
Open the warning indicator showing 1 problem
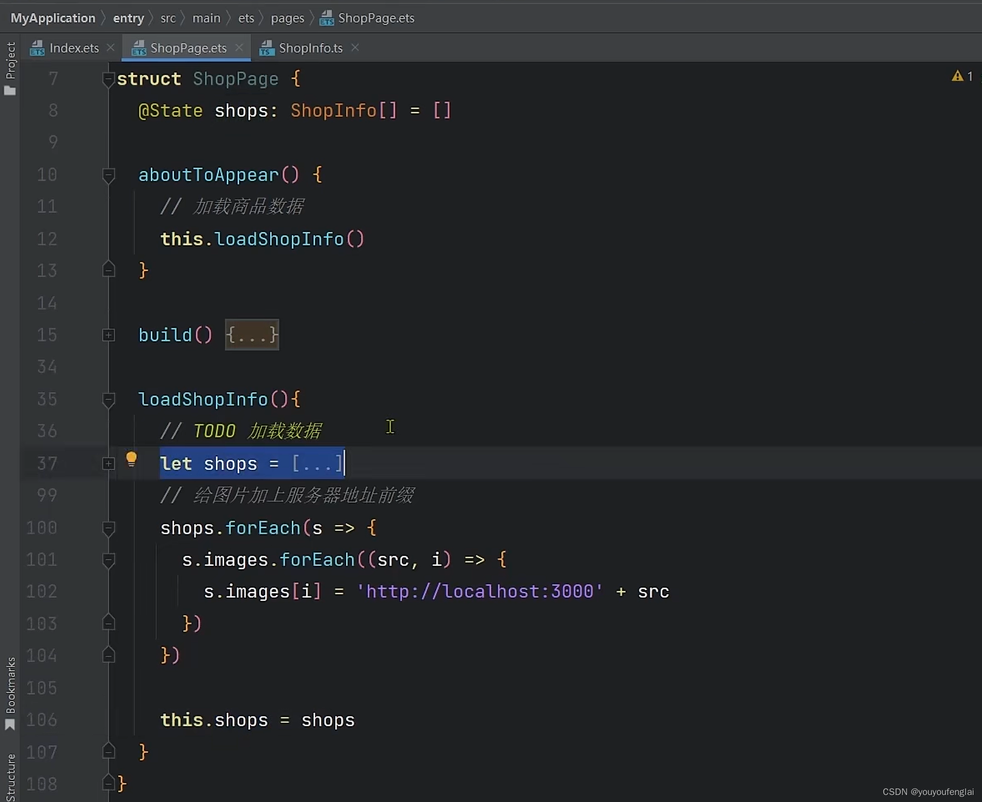(962, 76)
